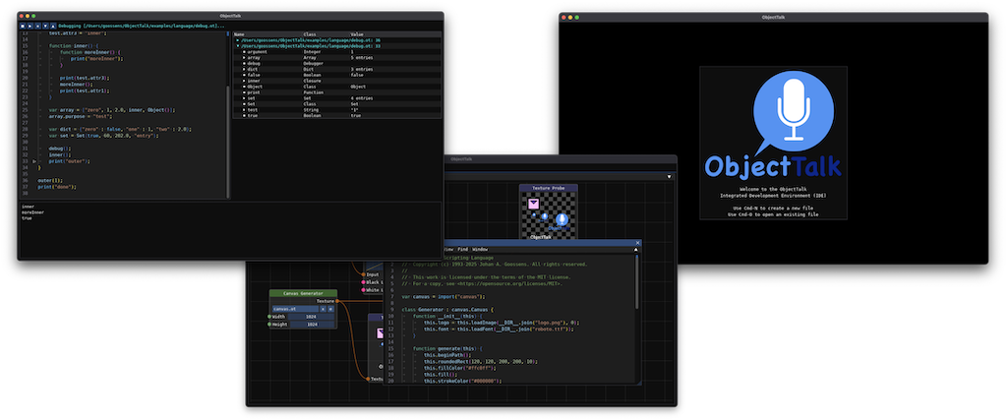
Task: Select the debug variable row
Action: 337,64
